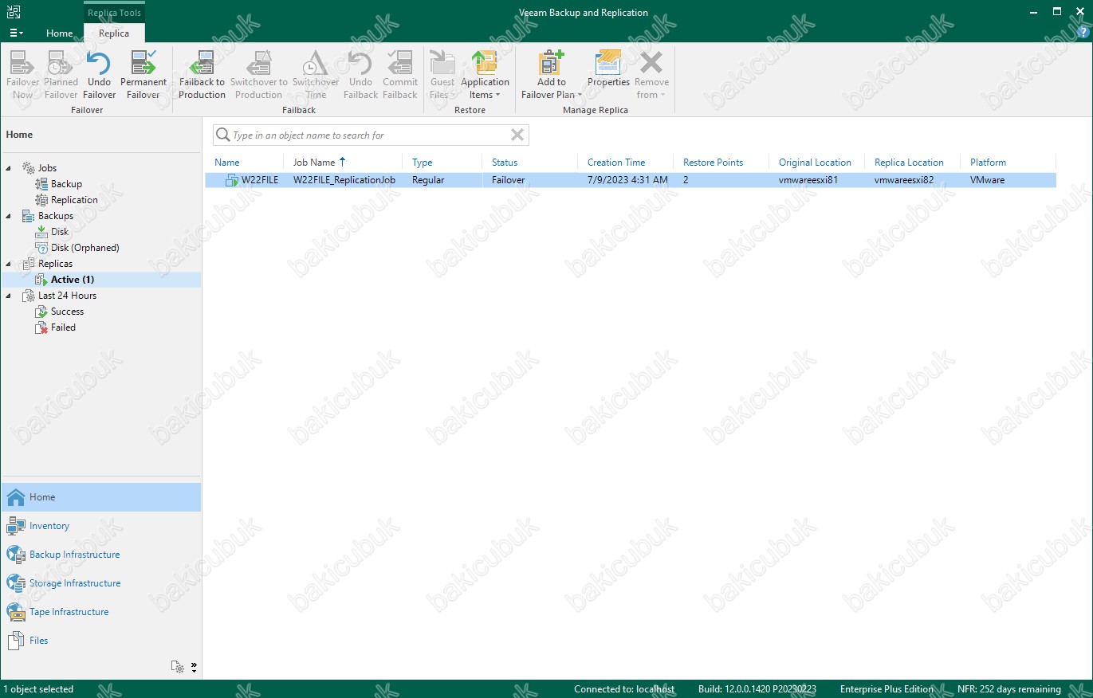Collapse the Backups tree node
The height and width of the screenshot is (698, 1093).
(x=9, y=216)
